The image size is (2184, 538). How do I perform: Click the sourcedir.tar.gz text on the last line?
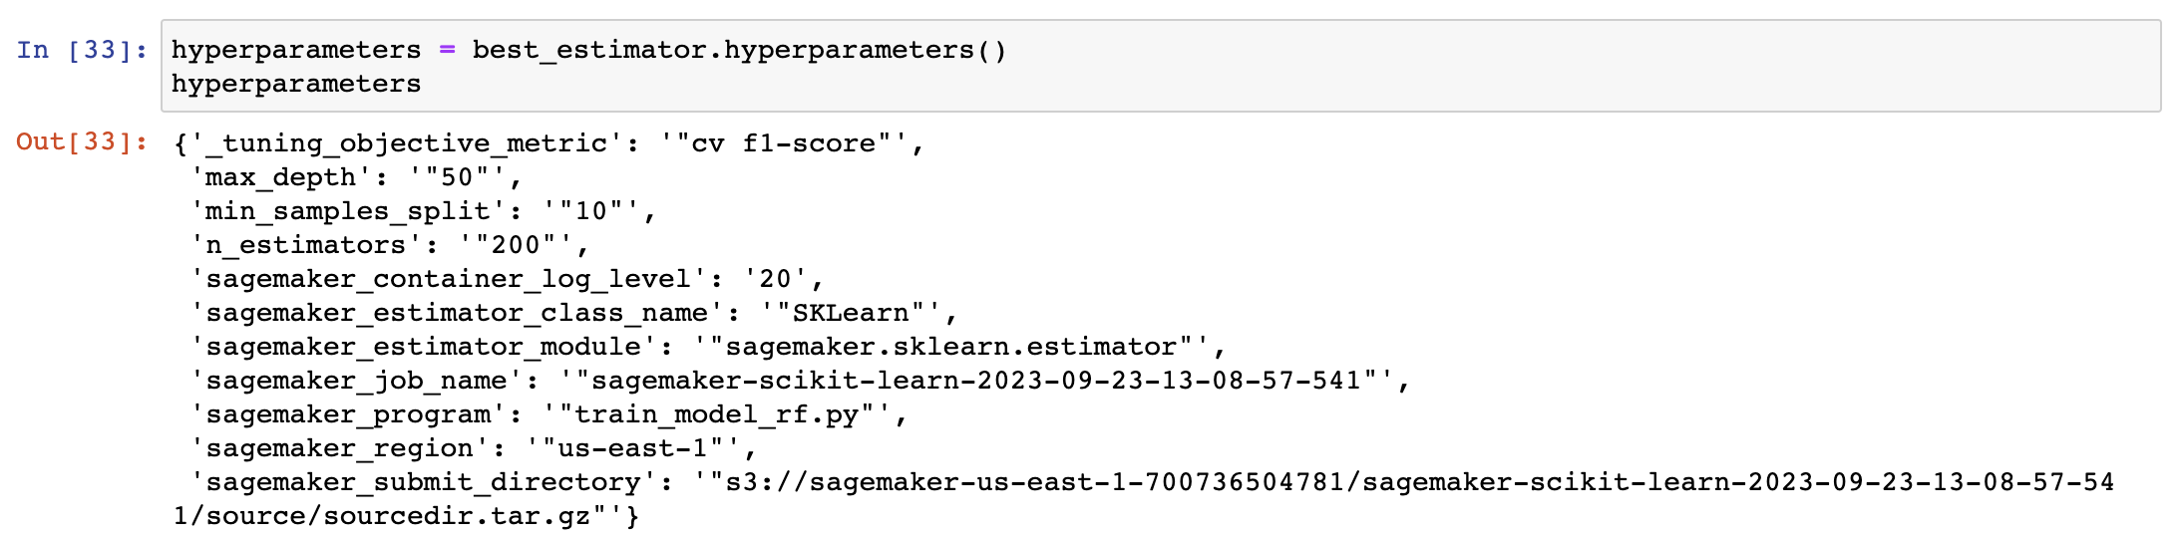tap(457, 516)
